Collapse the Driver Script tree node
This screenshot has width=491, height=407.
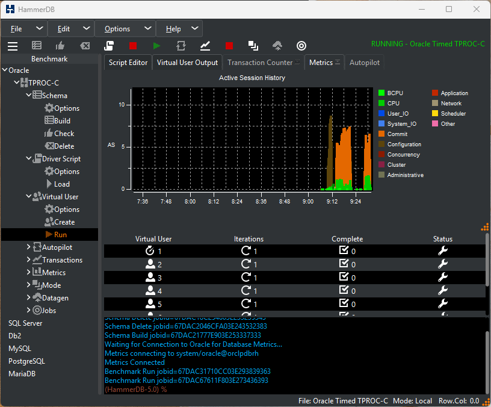28,158
